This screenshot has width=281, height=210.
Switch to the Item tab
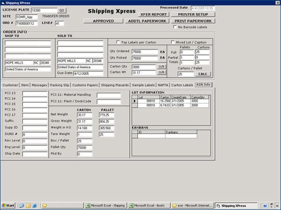pyautogui.click(x=25, y=85)
